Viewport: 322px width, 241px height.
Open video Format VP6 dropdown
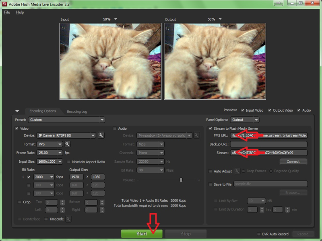coord(50,144)
